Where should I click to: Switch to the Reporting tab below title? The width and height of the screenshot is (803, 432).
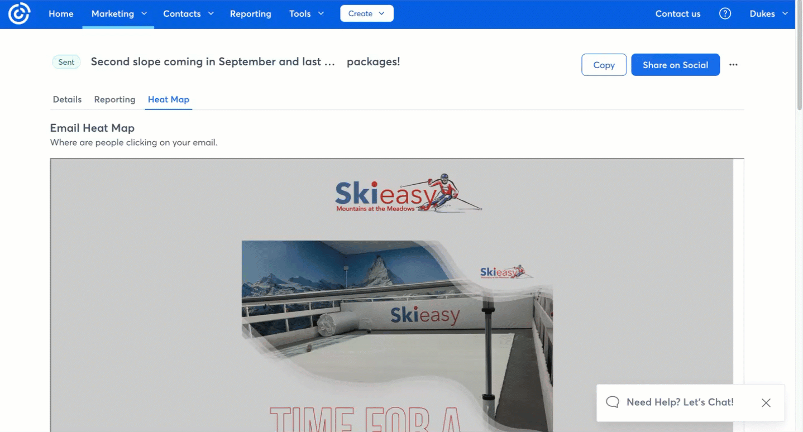(114, 99)
